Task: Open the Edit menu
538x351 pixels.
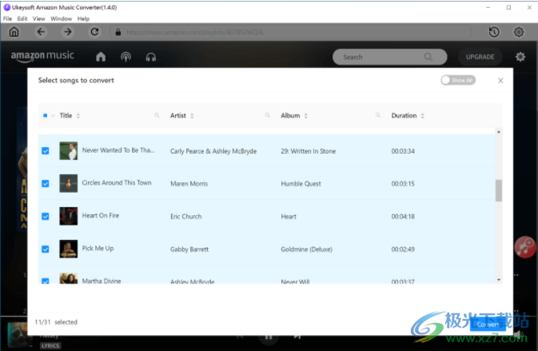Action: pos(22,18)
